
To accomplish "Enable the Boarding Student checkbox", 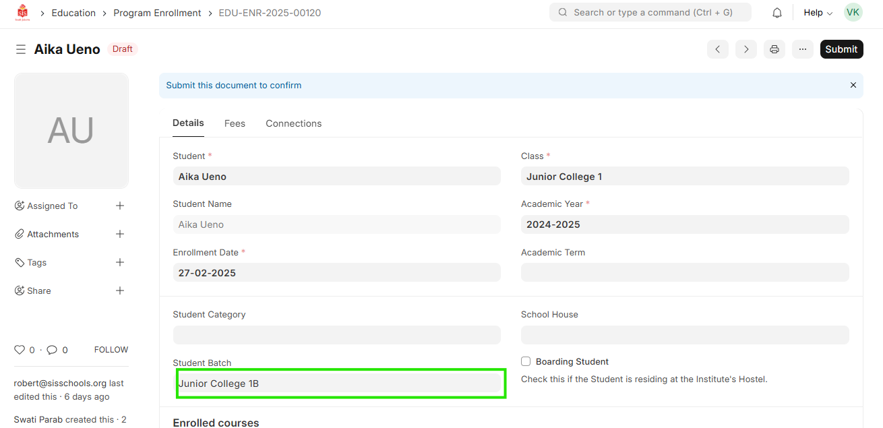I will tap(526, 361).
